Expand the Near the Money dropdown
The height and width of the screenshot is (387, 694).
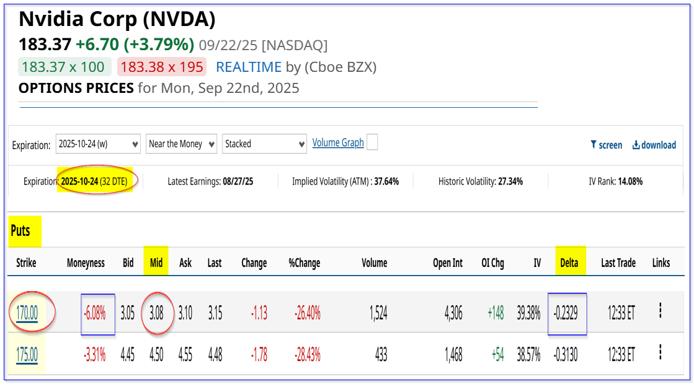(x=182, y=144)
